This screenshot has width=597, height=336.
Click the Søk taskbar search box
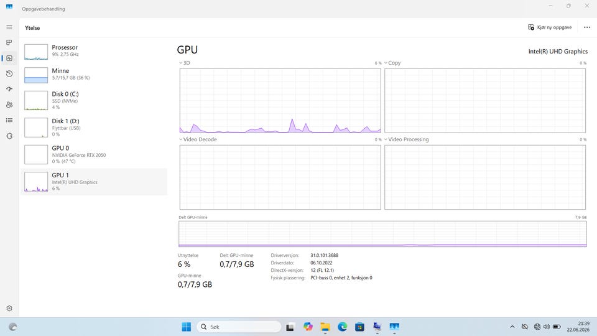click(239, 327)
